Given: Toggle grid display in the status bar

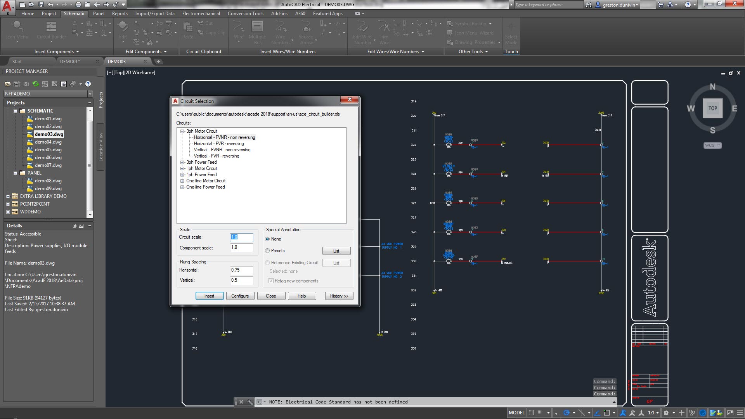Looking at the screenshot, I should point(541,412).
